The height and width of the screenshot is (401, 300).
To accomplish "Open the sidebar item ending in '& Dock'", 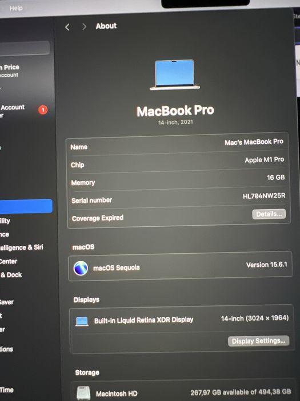I will (x=11, y=274).
